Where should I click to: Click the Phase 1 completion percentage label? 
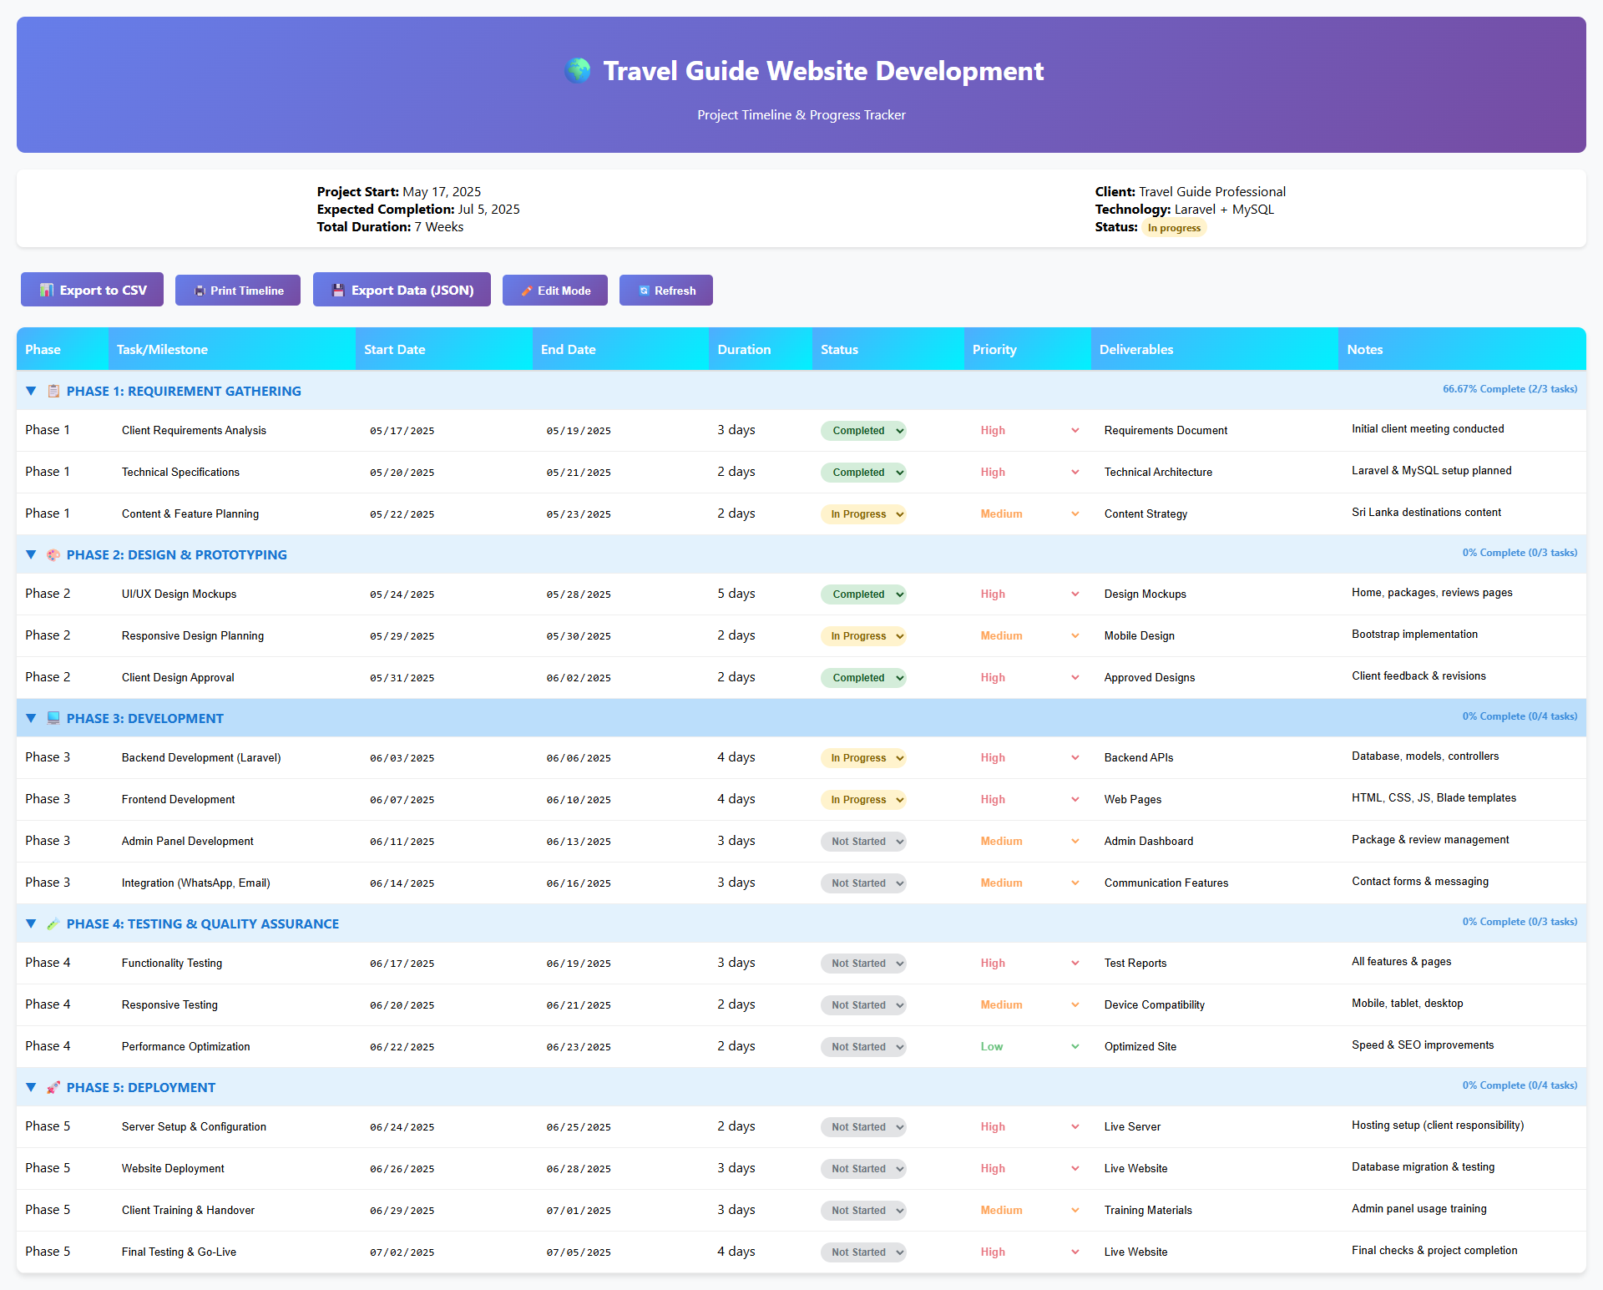[x=1509, y=389]
